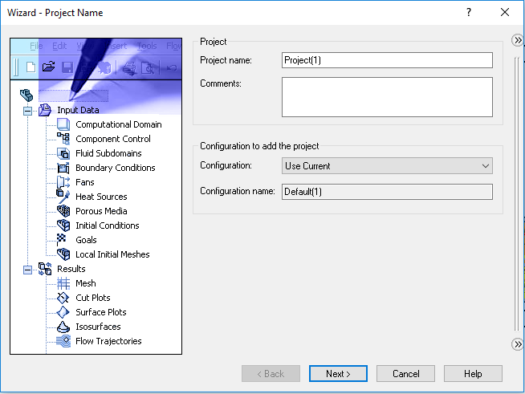The image size is (525, 394).
Task: Click the Goals checkered flag icon
Action: [62, 240]
